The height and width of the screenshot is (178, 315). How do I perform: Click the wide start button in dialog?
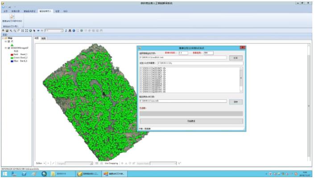(191, 121)
